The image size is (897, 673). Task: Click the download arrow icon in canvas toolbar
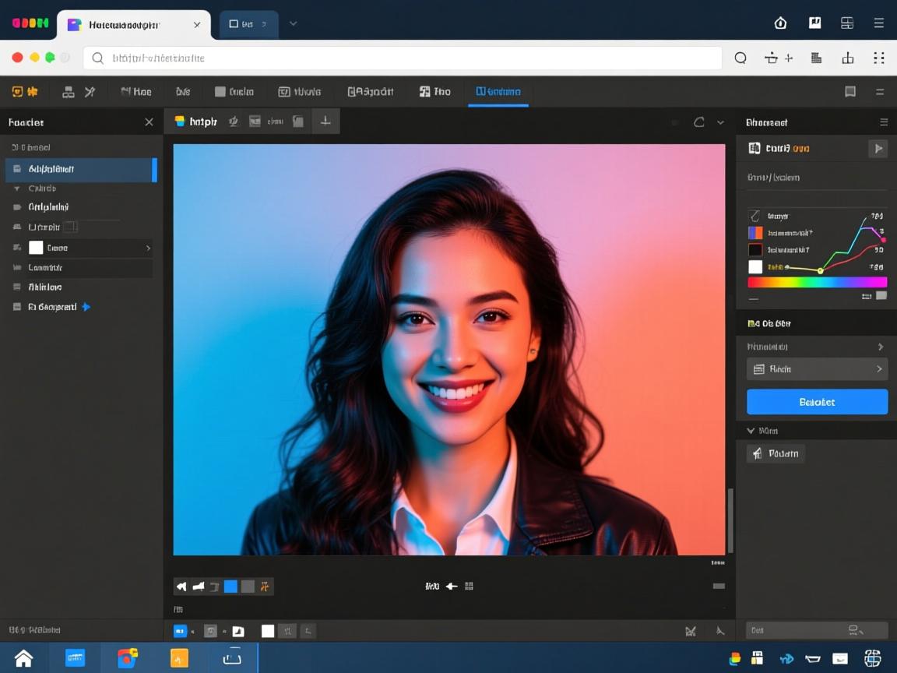pyautogui.click(x=325, y=122)
